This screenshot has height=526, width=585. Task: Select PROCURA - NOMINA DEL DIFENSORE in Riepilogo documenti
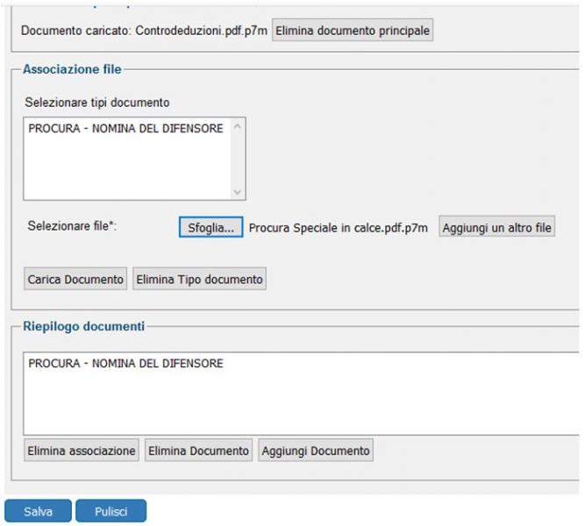coord(125,363)
